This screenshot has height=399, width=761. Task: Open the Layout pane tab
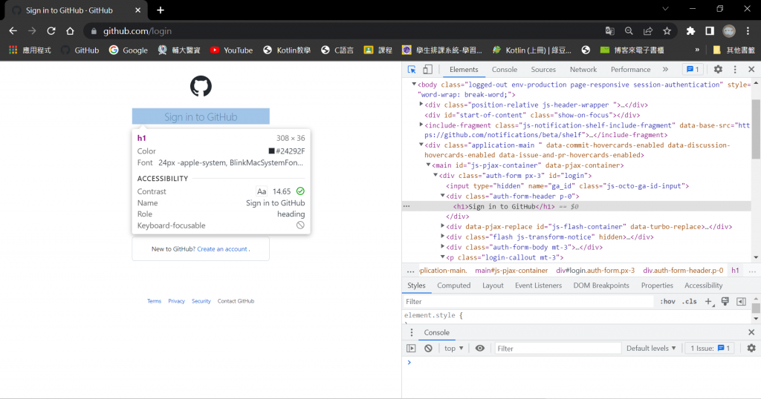(493, 286)
